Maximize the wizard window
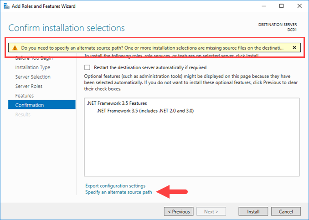This screenshot has height=220, width=309. click(281, 6)
